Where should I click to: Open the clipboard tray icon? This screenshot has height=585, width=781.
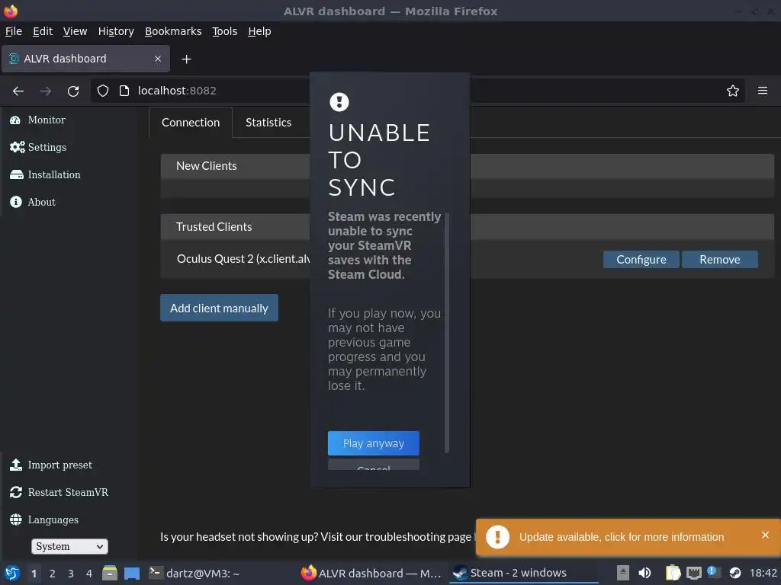[x=673, y=573]
